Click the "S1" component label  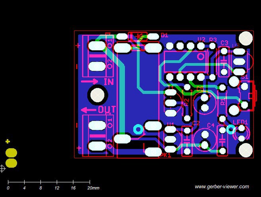coord(245,77)
